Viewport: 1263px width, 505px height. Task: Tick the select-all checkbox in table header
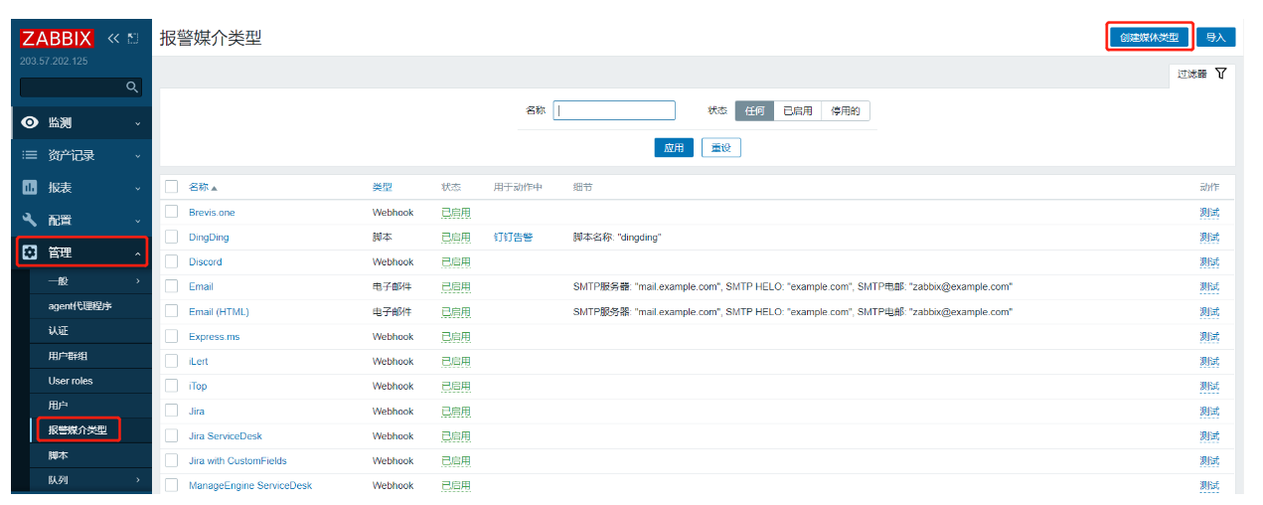coord(172,187)
